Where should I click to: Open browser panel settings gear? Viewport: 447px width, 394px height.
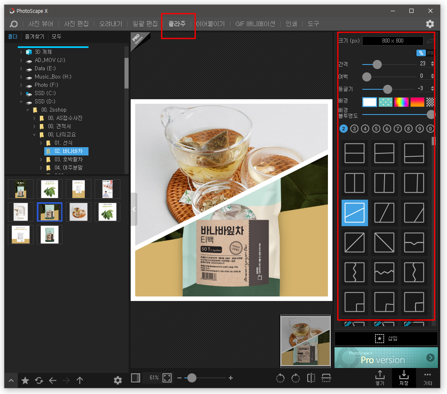tap(118, 380)
